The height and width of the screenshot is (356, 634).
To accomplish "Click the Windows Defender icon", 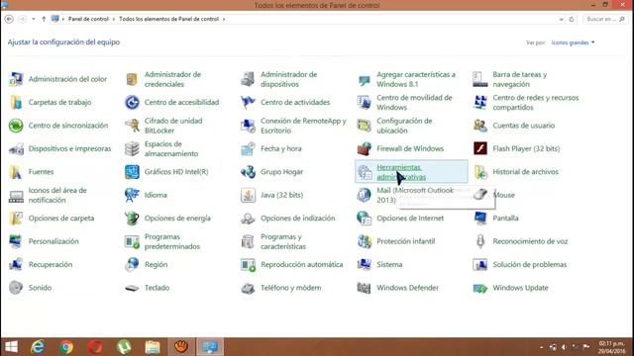I will 364,288.
